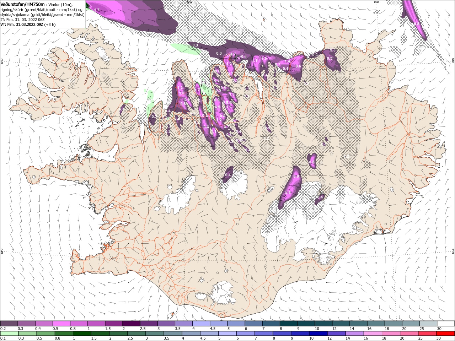Click the darkest green 1 swatch in the bottom row
Image resolution: width=455 pixels, height=341 pixels.
click(x=82, y=334)
